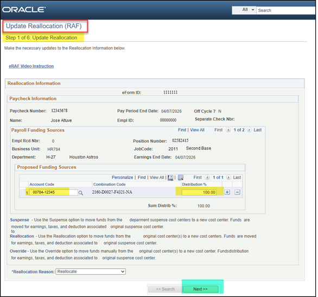318x297 pixels.
Task: Click the header Search text box
Action: click(x=286, y=10)
